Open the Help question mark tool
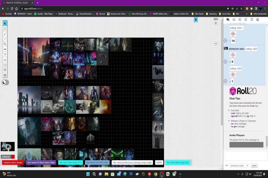This screenshot has height=178, width=268. pyautogui.click(x=5, y=75)
